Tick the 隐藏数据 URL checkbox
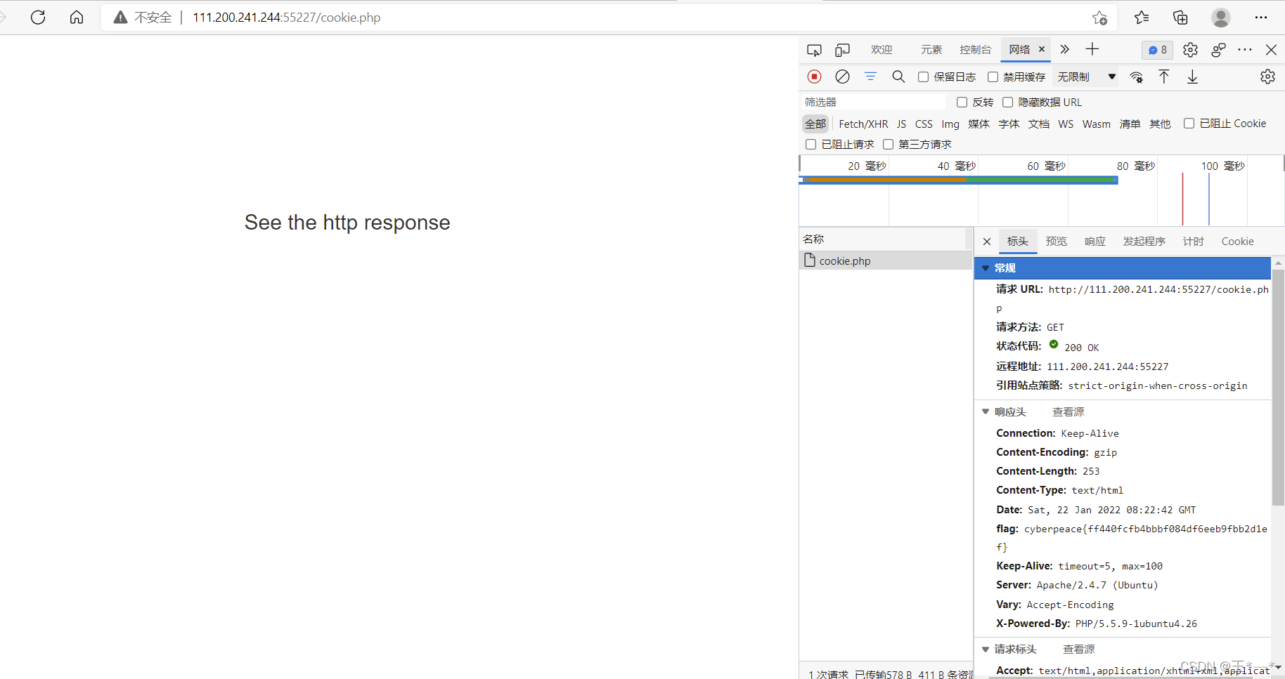This screenshot has height=679, width=1285. tap(1007, 102)
